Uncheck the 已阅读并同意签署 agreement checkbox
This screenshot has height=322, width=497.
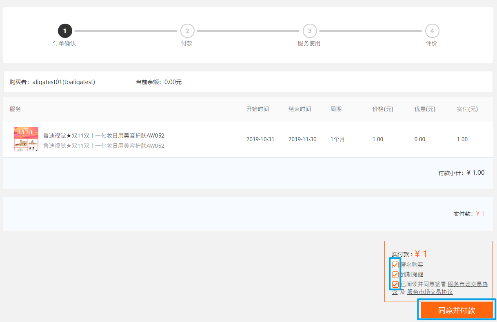coord(395,284)
